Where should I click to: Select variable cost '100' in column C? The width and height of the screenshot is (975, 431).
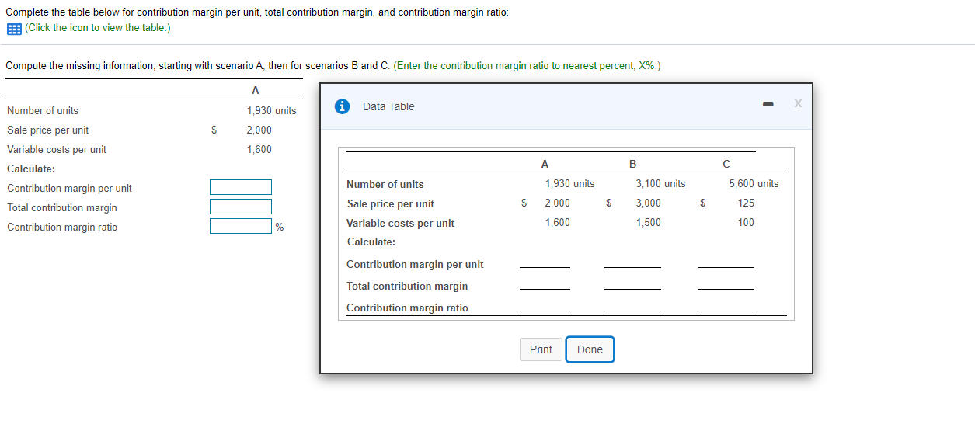point(746,223)
